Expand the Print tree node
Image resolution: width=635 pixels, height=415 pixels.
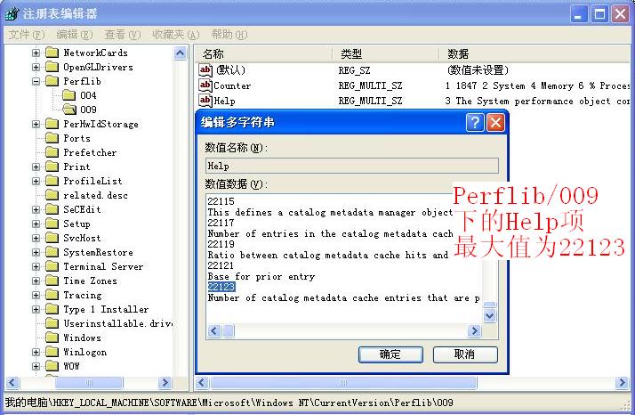36,167
